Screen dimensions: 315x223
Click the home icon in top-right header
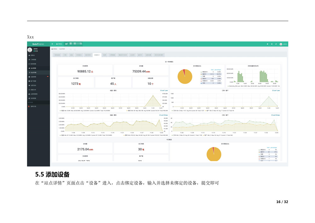(268, 44)
